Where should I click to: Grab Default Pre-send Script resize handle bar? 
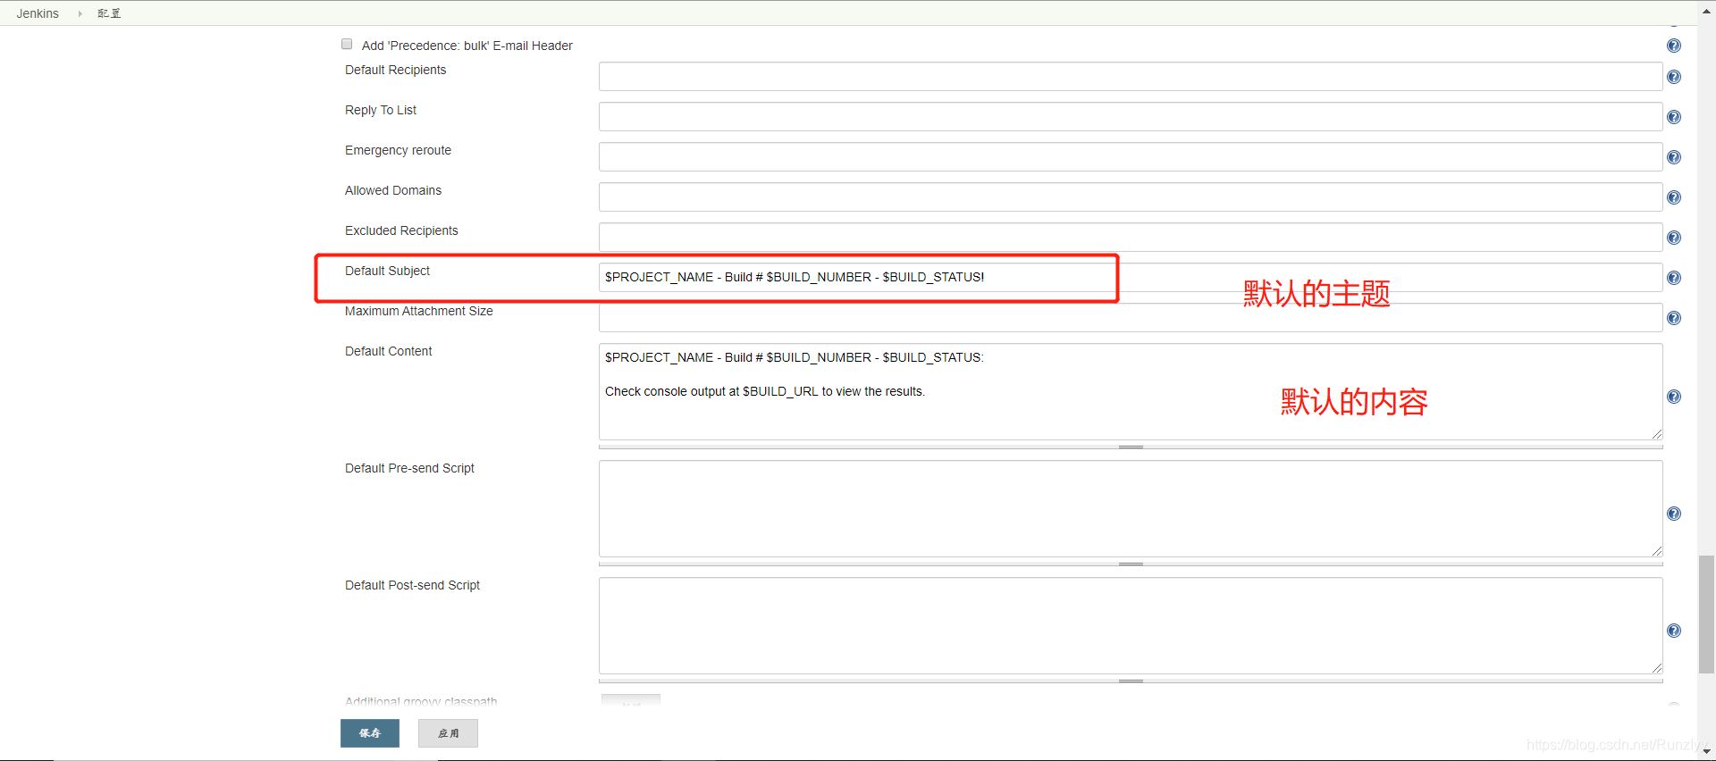pos(1131,564)
